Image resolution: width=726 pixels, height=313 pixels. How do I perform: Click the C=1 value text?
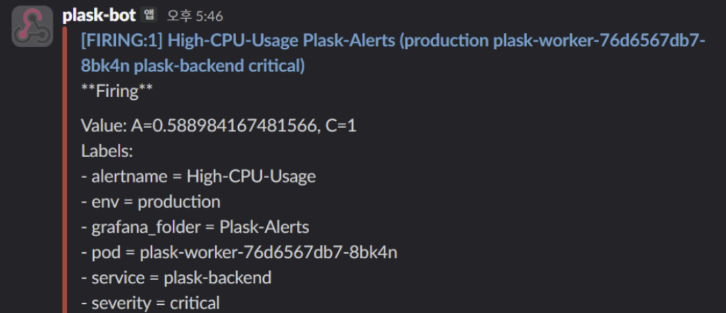[339, 126]
